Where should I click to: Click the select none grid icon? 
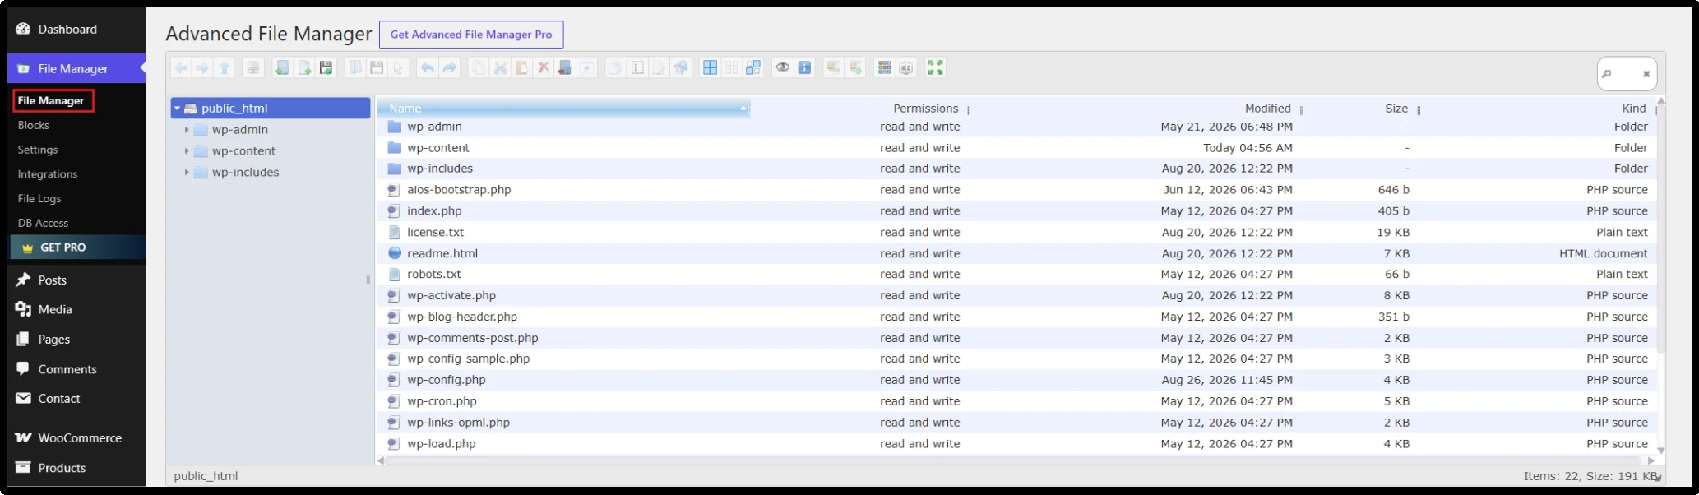732,67
